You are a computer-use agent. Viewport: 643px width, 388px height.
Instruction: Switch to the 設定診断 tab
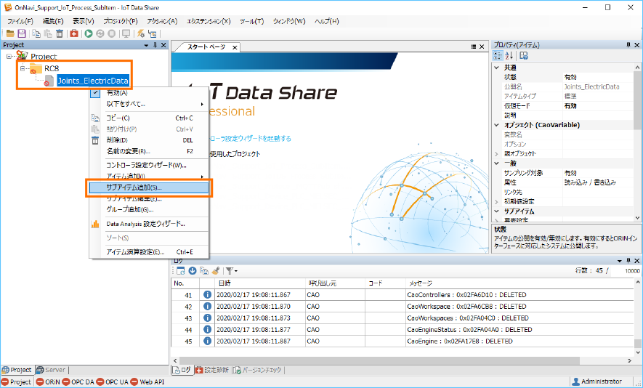[212, 370]
